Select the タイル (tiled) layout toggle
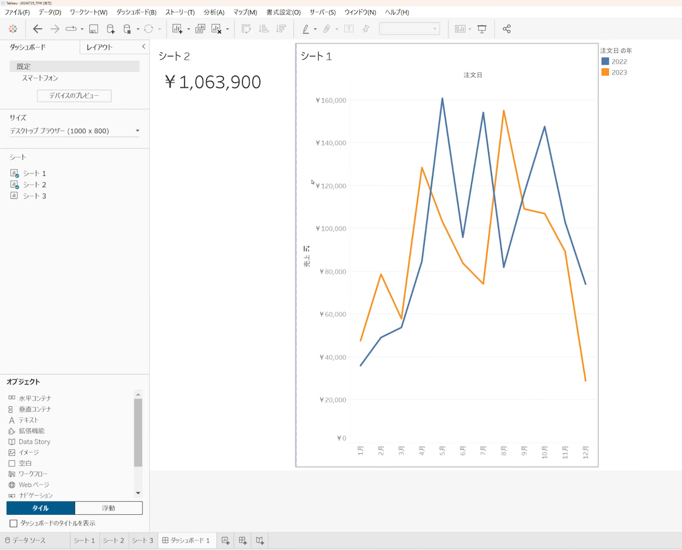682x550 pixels. tap(40, 508)
